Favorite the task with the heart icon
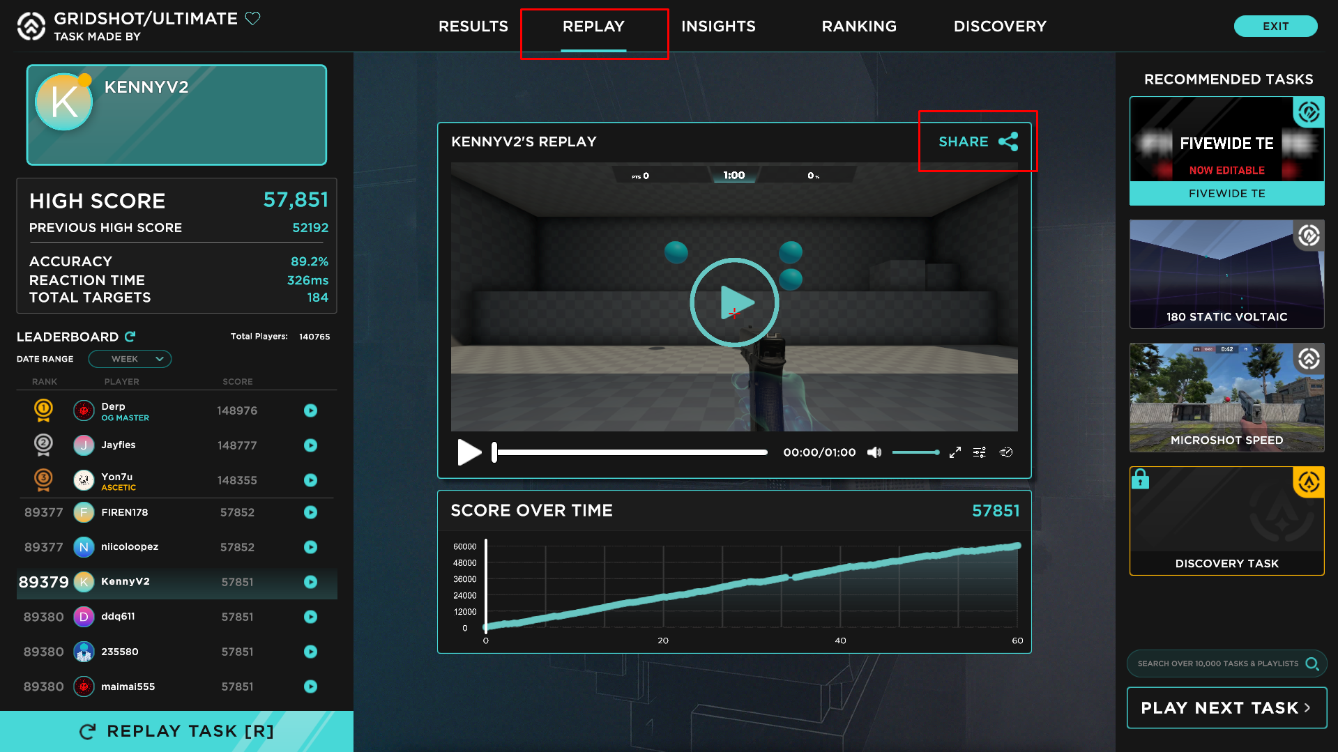 [x=252, y=18]
